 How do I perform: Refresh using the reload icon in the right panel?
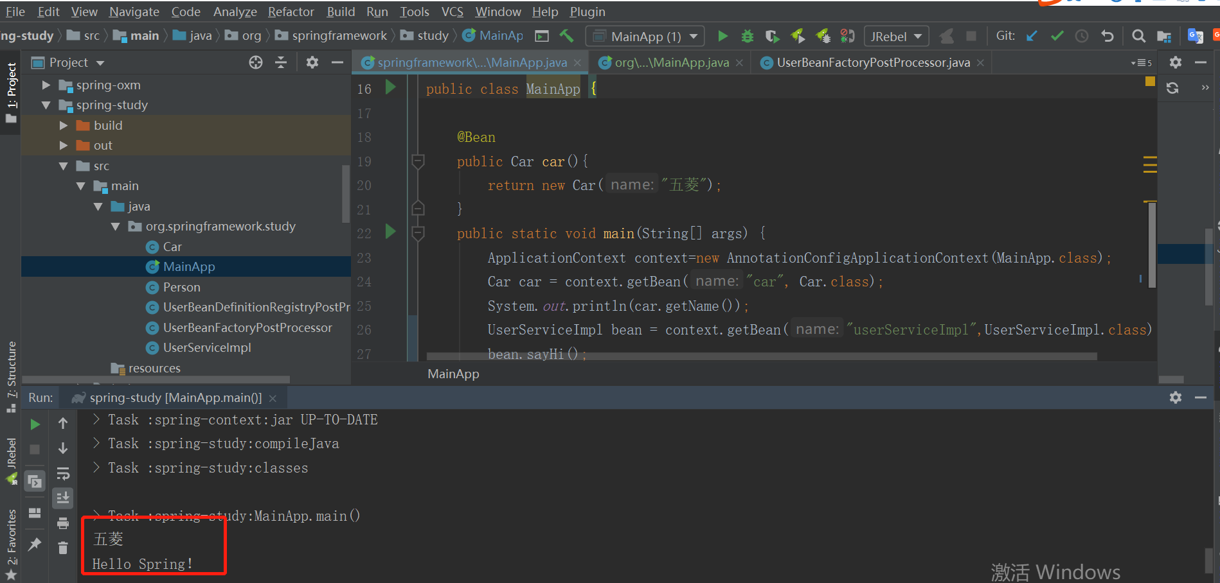pos(1172,88)
